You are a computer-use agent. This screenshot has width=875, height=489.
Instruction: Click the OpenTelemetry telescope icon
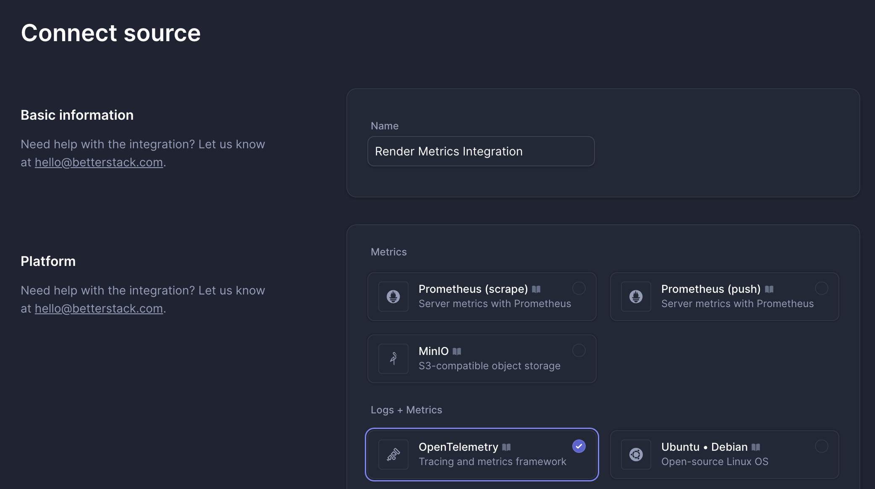(x=393, y=455)
